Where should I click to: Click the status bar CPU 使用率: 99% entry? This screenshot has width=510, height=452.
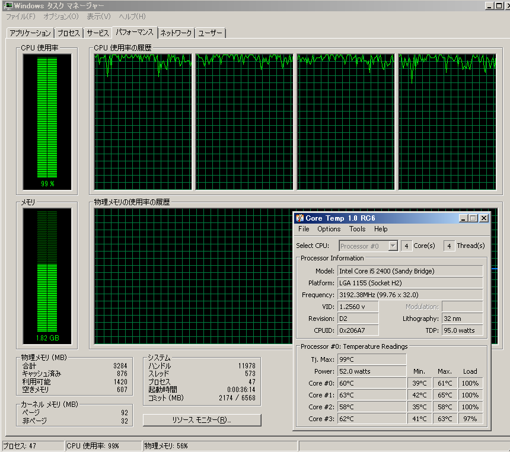[x=104, y=446]
